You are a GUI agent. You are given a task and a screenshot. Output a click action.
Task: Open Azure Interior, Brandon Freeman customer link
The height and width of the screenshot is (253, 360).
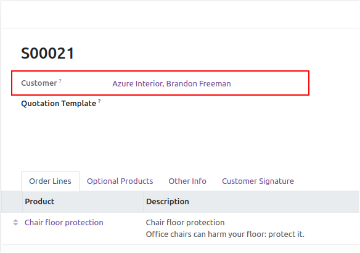171,84
